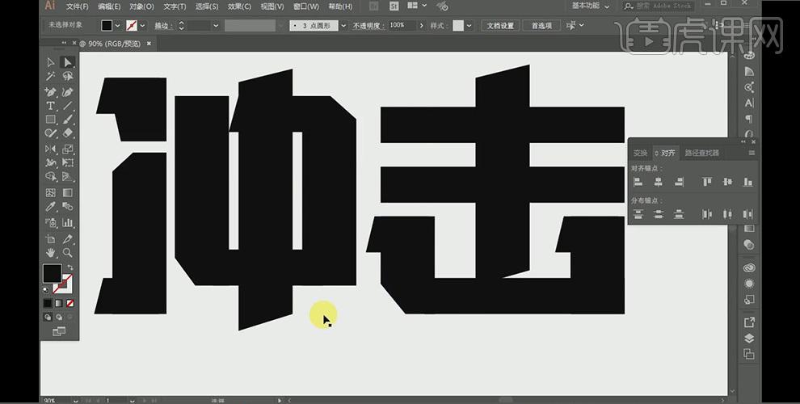
Task: Open the 文字(T) menu
Action: pos(175,6)
